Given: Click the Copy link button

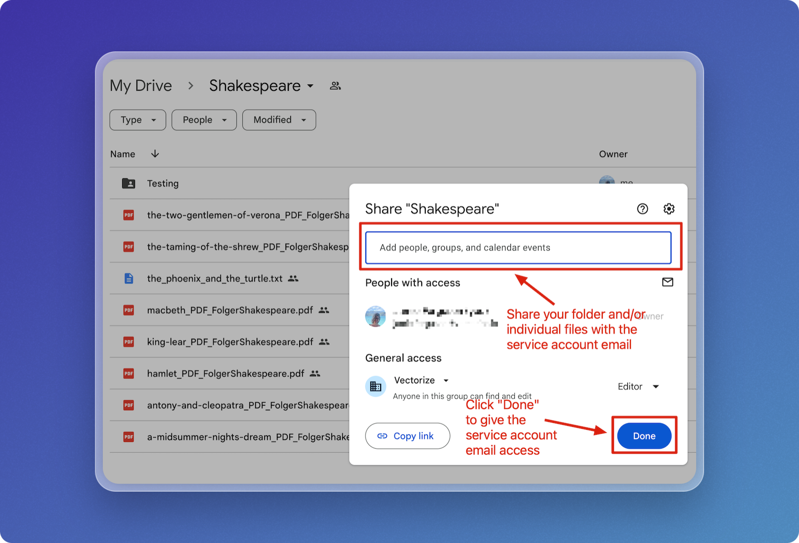Looking at the screenshot, I should pyautogui.click(x=407, y=436).
